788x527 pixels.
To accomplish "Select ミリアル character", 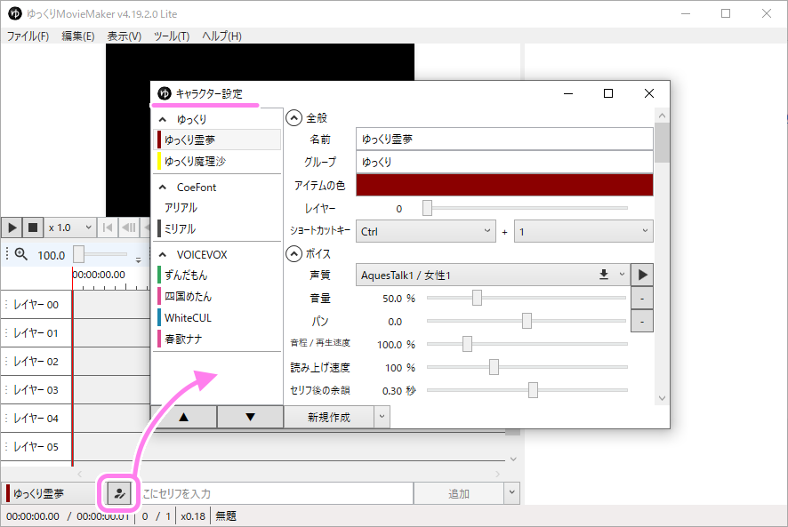I will click(x=217, y=228).
